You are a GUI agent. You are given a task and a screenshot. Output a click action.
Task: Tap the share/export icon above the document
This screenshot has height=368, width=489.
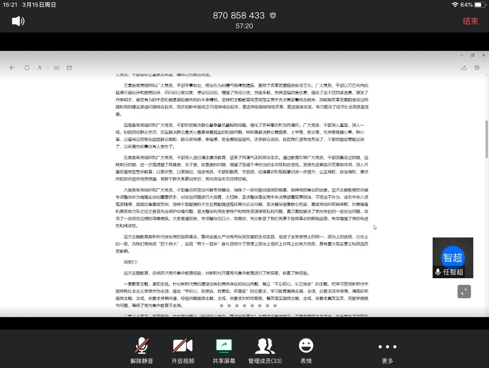[464, 67]
